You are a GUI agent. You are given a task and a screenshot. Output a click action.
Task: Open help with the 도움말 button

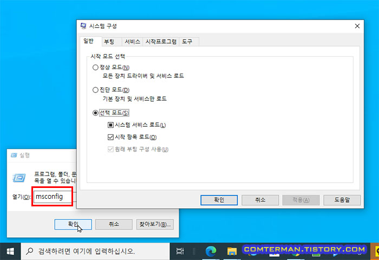pos(342,200)
